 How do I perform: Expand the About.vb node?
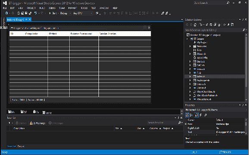(x=190, y=54)
